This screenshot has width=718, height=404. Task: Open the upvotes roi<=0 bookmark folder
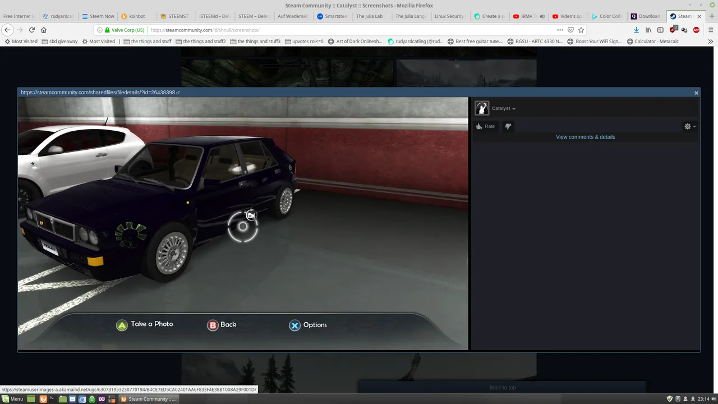tap(303, 41)
